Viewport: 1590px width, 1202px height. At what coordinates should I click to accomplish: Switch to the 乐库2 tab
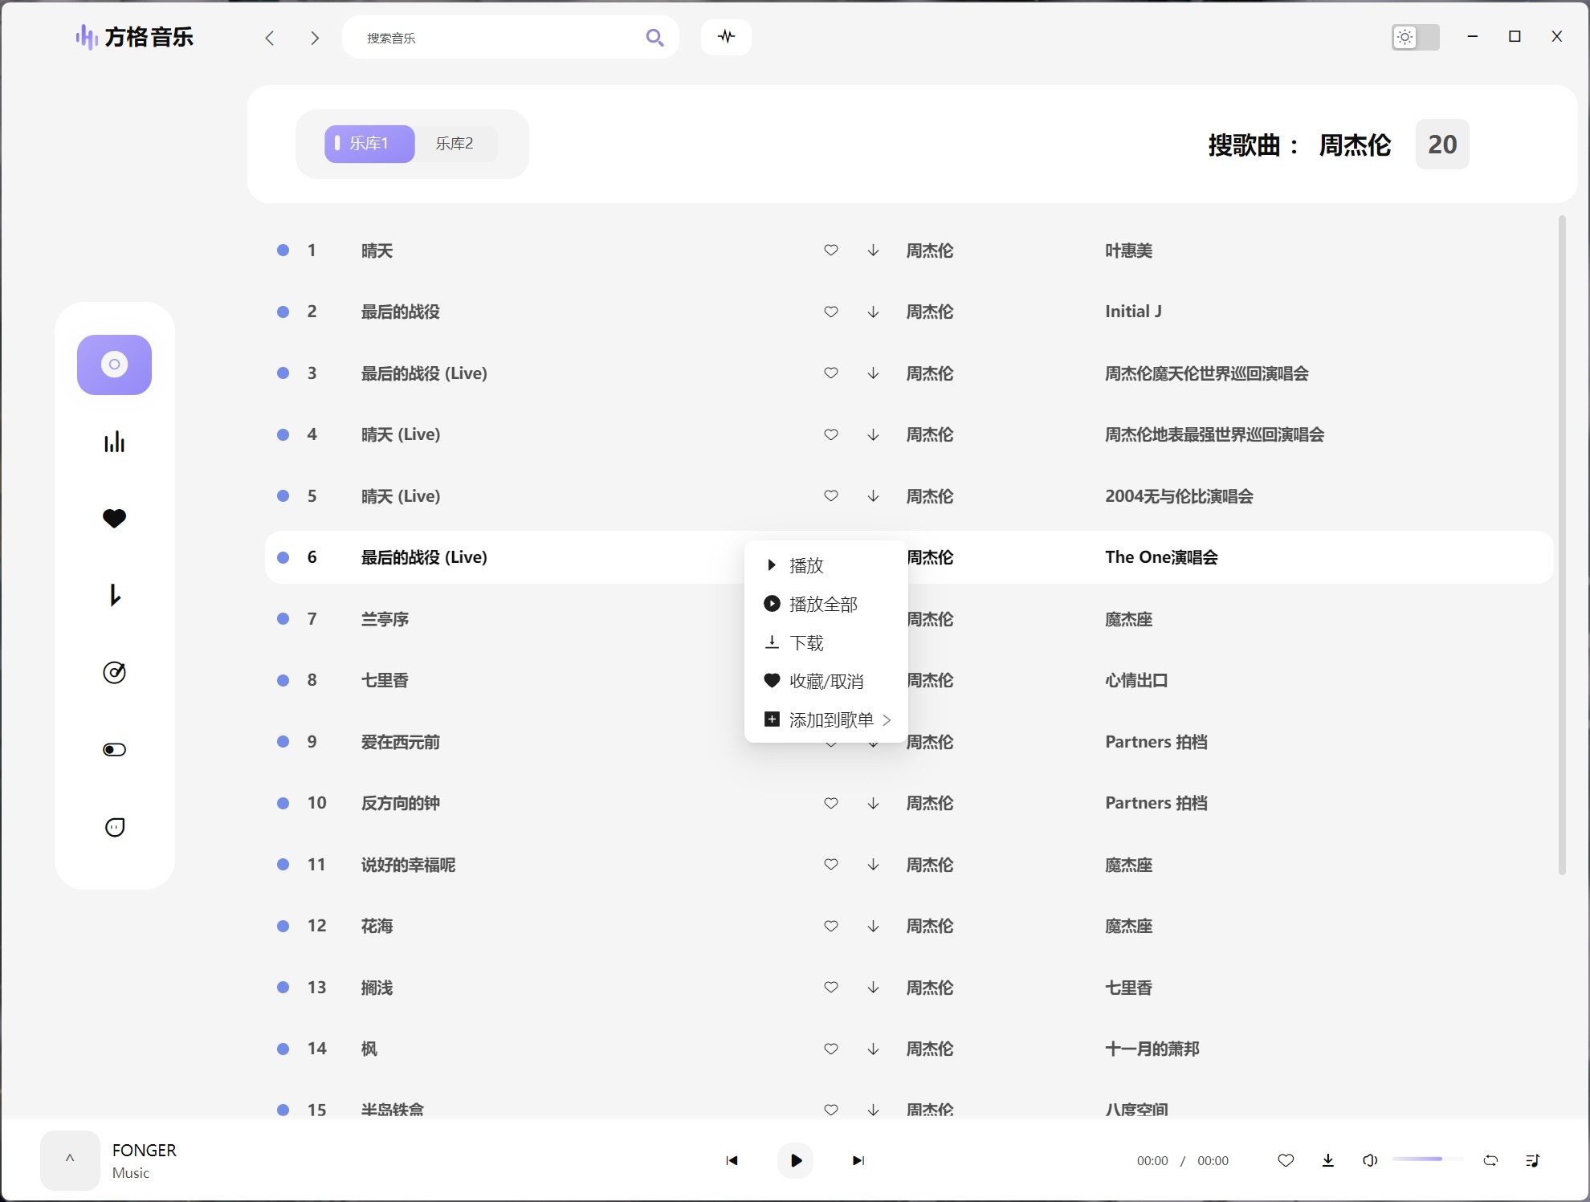[x=455, y=144]
